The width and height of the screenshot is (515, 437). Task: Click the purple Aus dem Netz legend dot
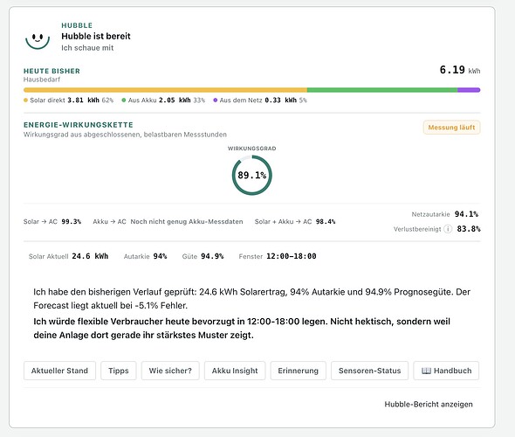[x=215, y=101]
